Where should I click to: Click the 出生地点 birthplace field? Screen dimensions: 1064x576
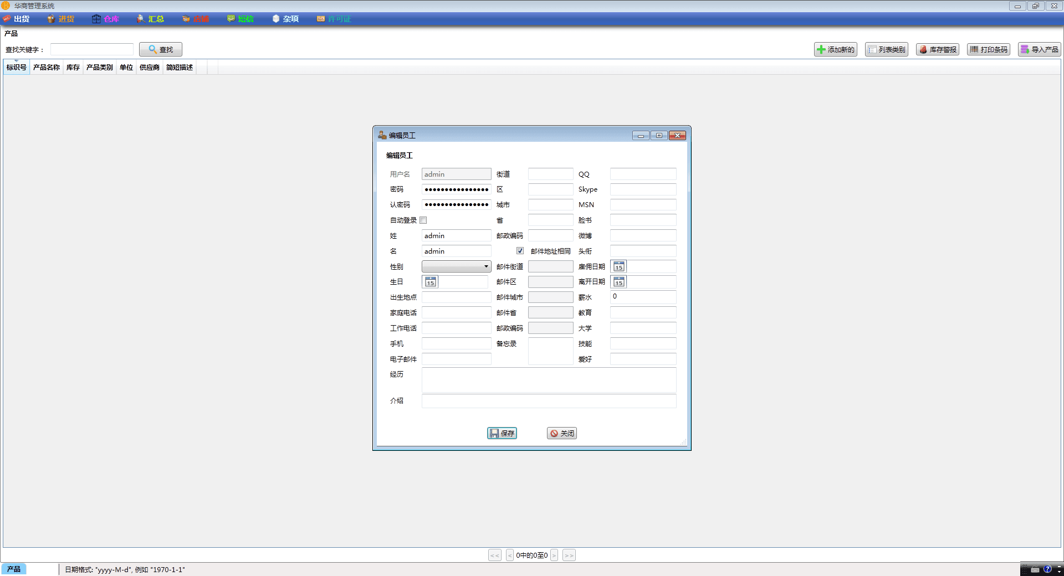pyautogui.click(x=457, y=297)
